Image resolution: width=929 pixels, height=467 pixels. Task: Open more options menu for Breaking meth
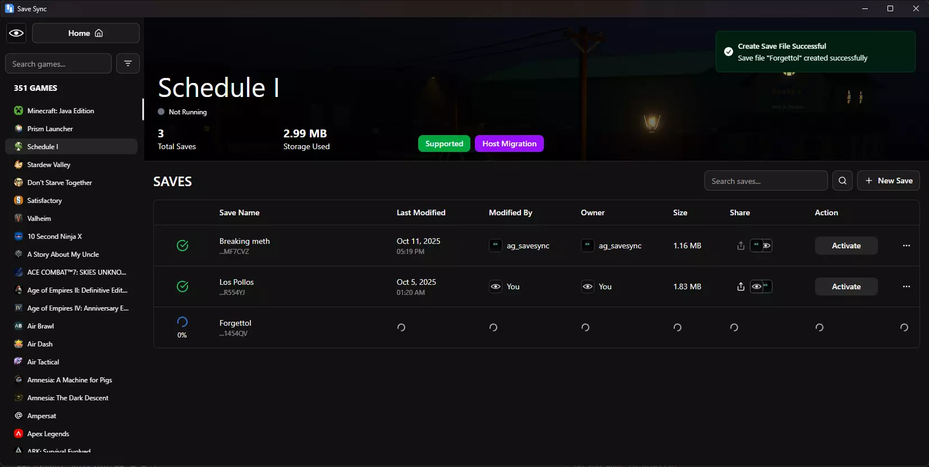tap(907, 246)
